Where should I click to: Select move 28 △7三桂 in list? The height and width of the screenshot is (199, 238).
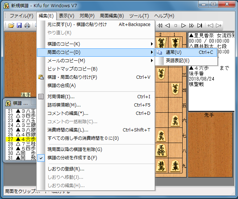(x=21, y=144)
